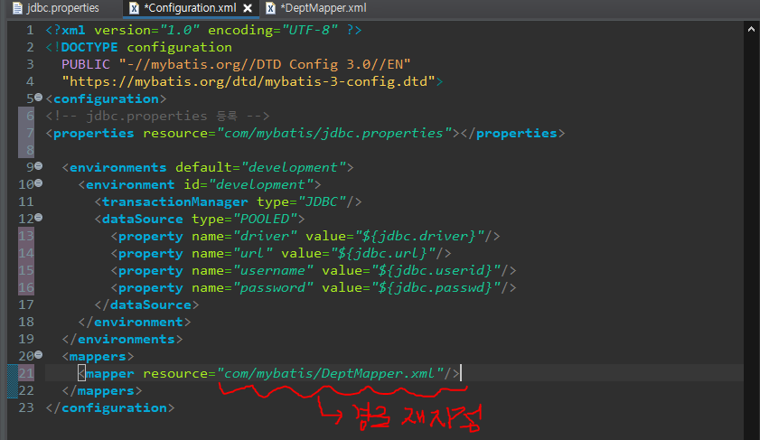The height and width of the screenshot is (440, 760).
Task: Collapse the mappers element fold at line 20
Action: click(x=39, y=355)
